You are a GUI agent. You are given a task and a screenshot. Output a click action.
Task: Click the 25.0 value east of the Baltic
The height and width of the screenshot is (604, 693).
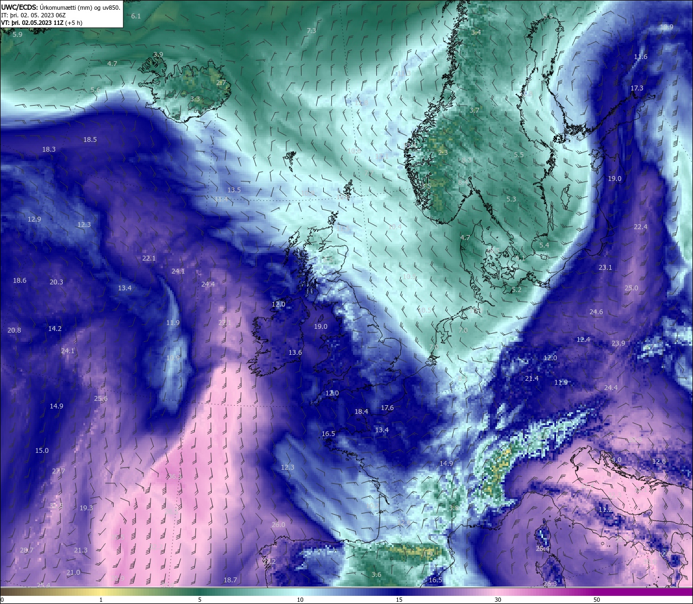click(631, 288)
